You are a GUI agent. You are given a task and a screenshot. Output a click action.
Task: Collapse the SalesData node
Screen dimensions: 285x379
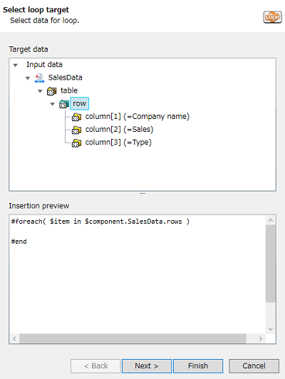click(28, 78)
